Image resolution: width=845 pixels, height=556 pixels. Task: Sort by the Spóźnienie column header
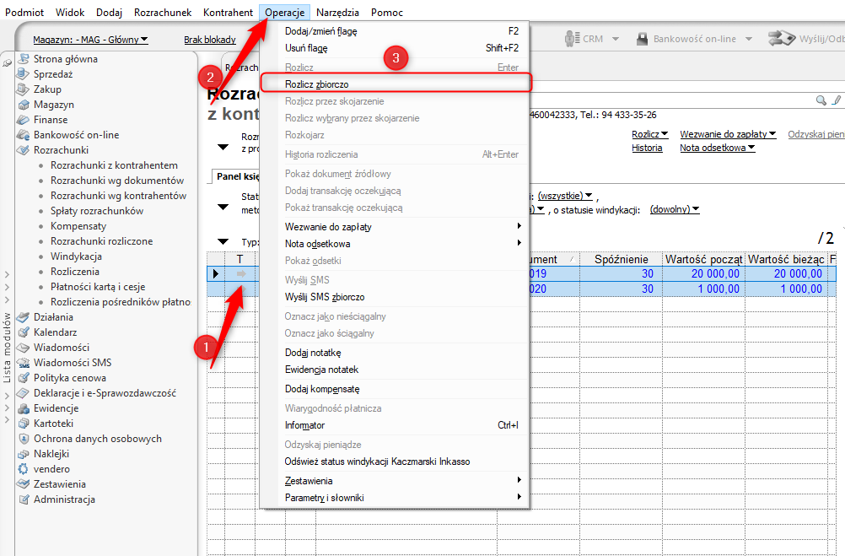click(621, 259)
